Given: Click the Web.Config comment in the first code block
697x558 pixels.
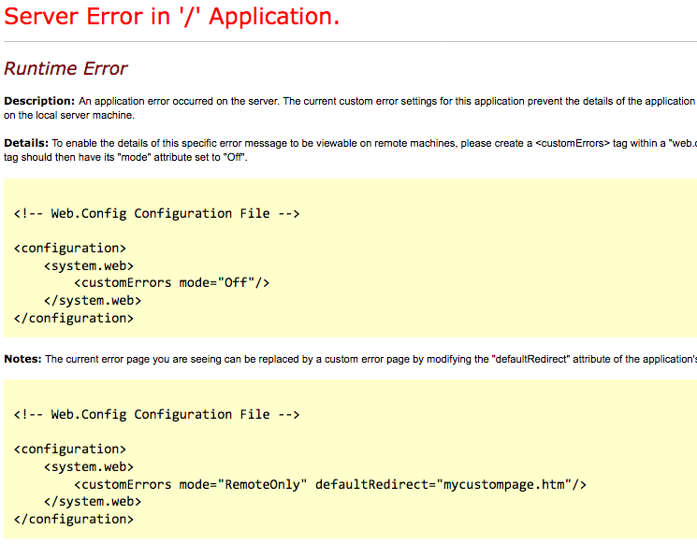Looking at the screenshot, I should (x=156, y=213).
